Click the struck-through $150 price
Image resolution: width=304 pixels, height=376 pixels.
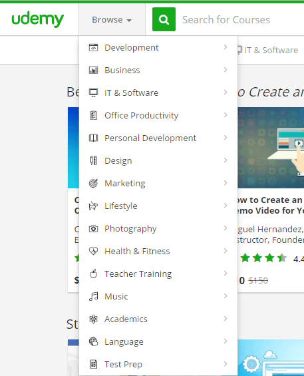(x=258, y=280)
